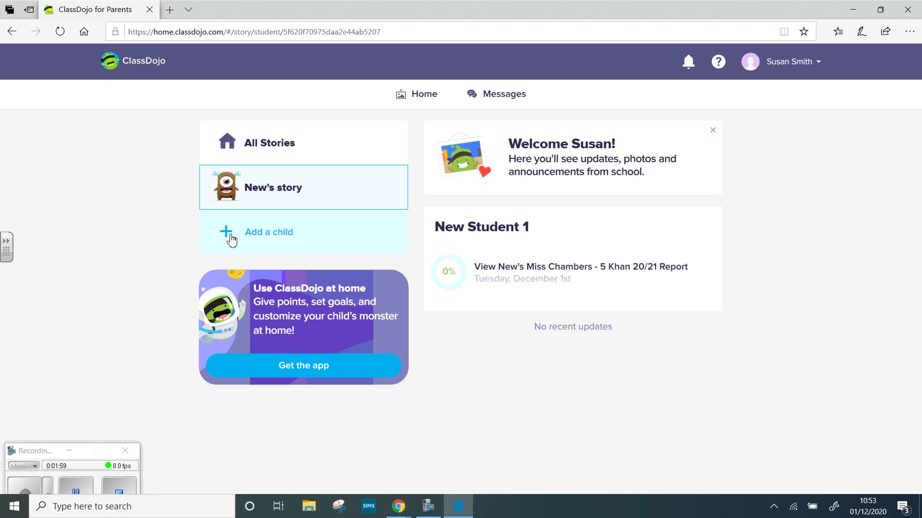The width and height of the screenshot is (922, 518).
Task: Open the Windows Start menu
Action: [14, 506]
